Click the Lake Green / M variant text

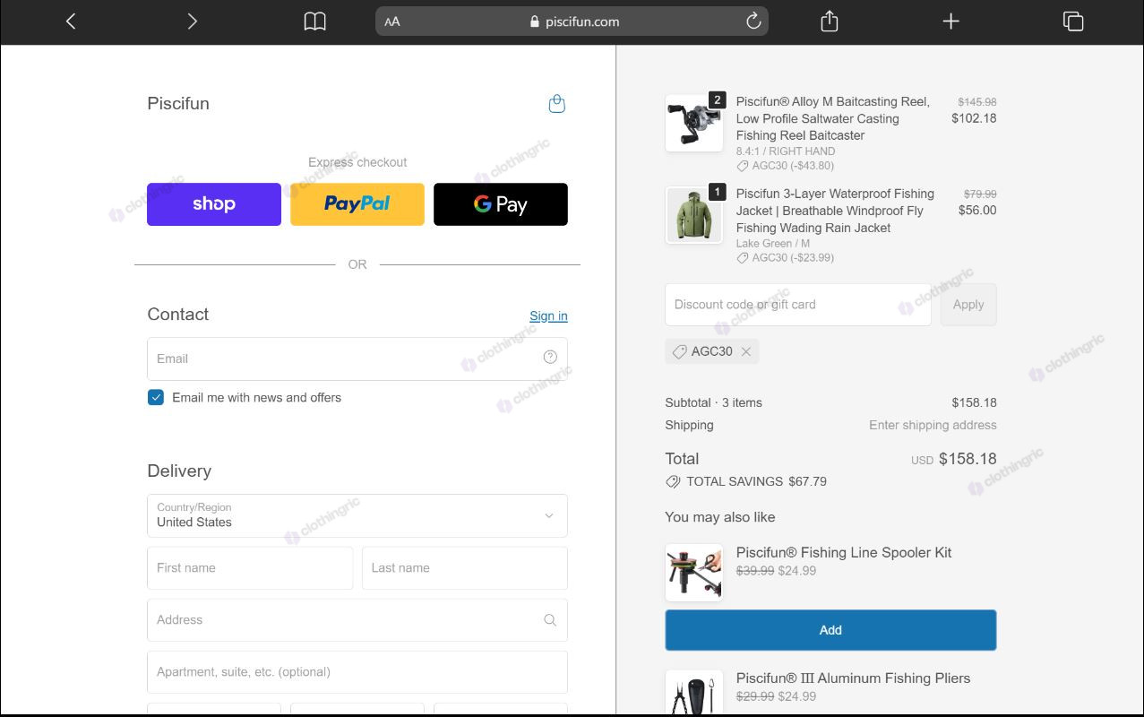(x=773, y=243)
